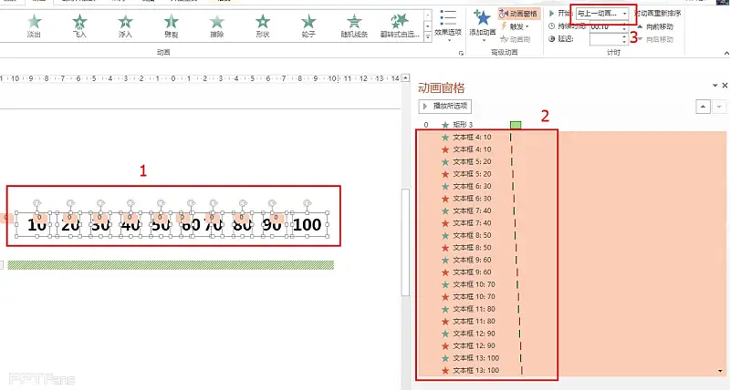This screenshot has height=390, width=730.
Task: Select the text box showing 100 on slide
Action: [308, 225]
